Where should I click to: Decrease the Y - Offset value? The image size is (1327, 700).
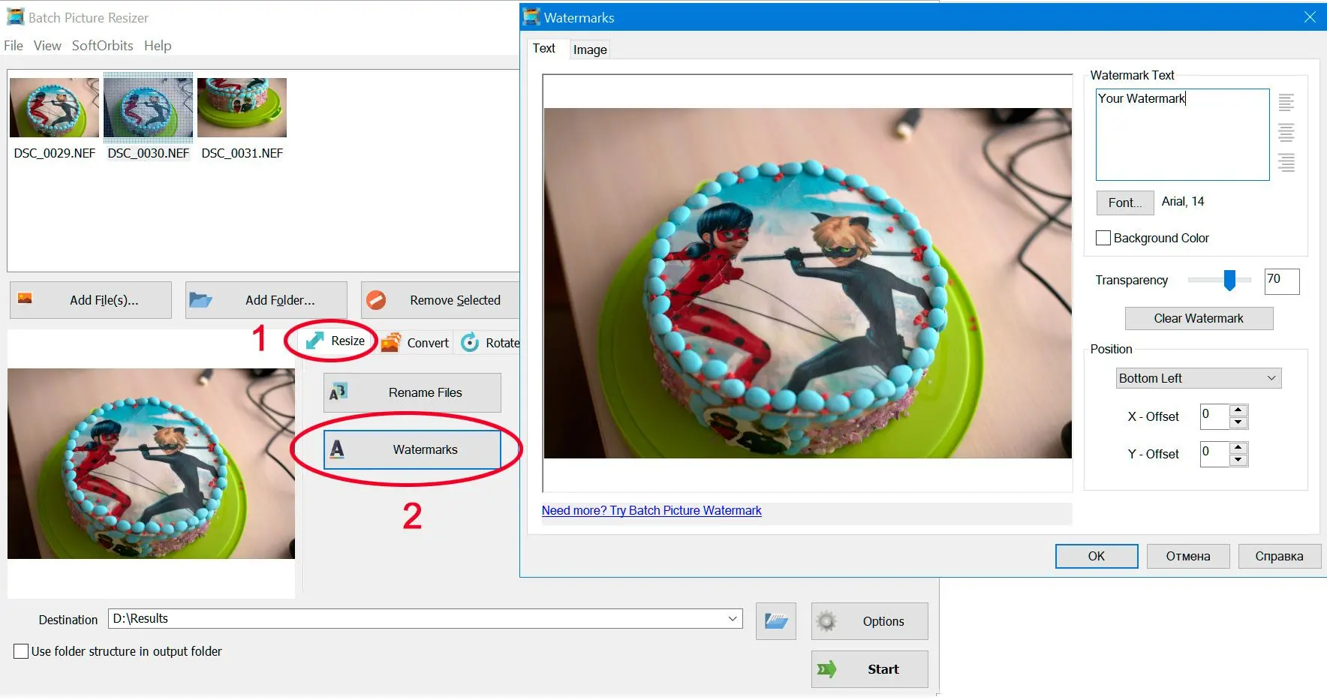click(1239, 460)
